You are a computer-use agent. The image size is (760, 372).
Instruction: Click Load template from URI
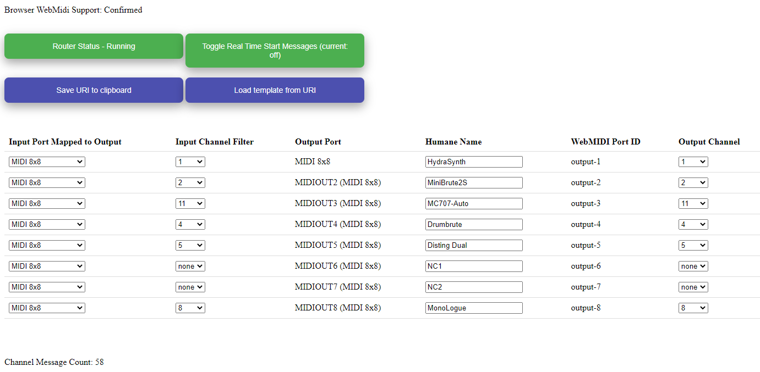point(275,90)
